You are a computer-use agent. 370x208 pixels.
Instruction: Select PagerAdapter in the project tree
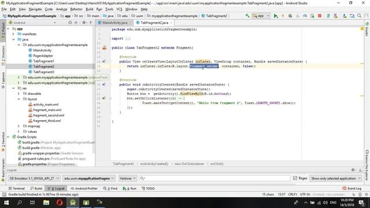pyautogui.click(x=43, y=56)
